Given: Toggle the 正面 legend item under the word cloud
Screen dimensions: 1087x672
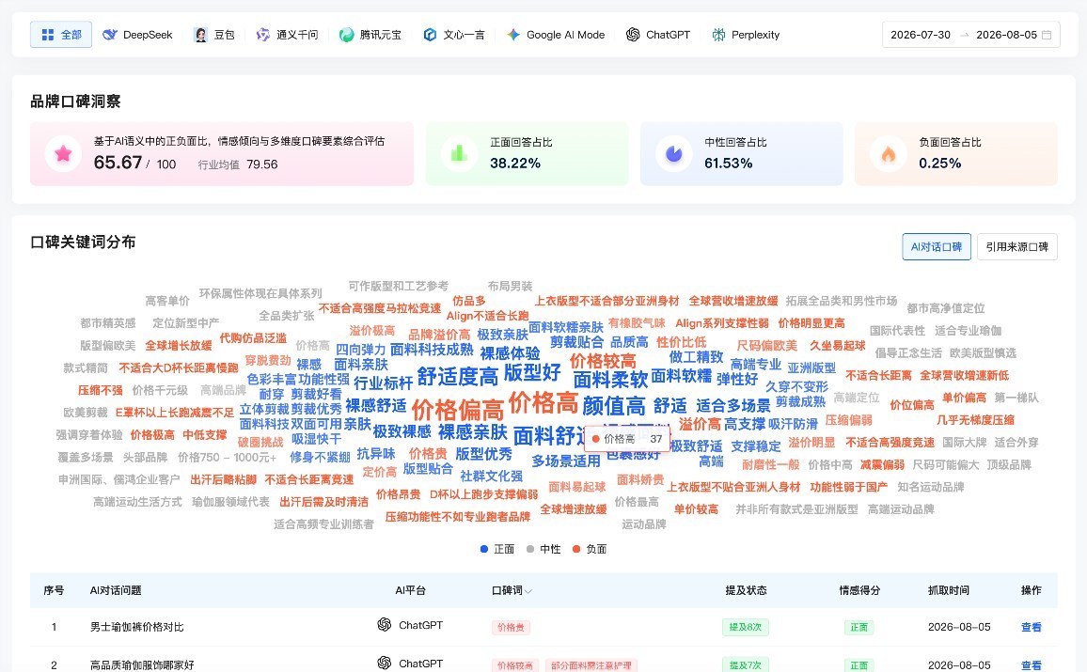Looking at the screenshot, I should click(497, 549).
